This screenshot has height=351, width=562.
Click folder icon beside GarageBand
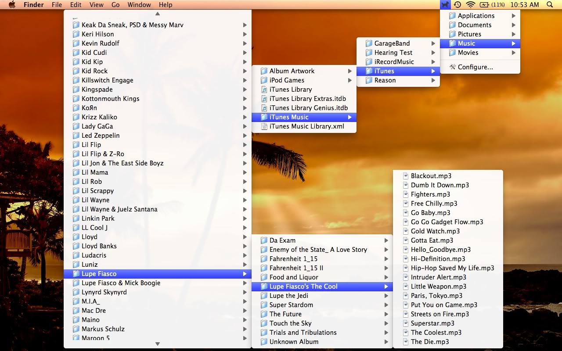[369, 43]
